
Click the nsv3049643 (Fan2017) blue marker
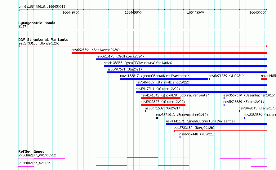(239, 111)
